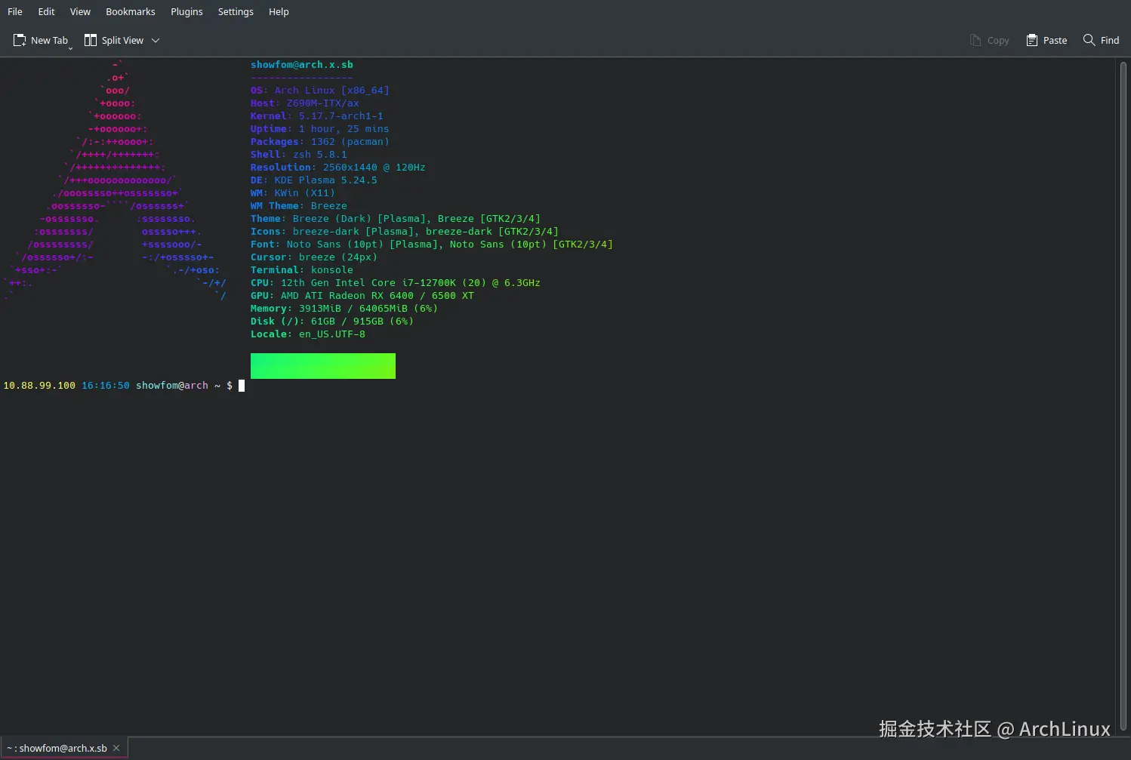The width and height of the screenshot is (1131, 760).
Task: Click the green color bar in neofetch output
Action: pos(323,366)
